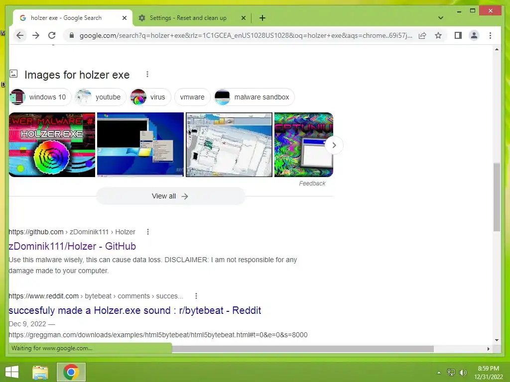The image size is (510, 382).
Task: Open the network tray icon
Action: coord(451,373)
